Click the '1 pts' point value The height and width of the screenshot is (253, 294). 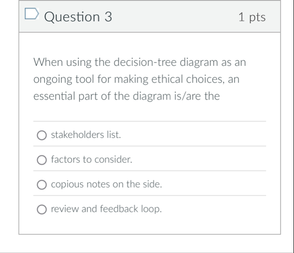coord(252,17)
